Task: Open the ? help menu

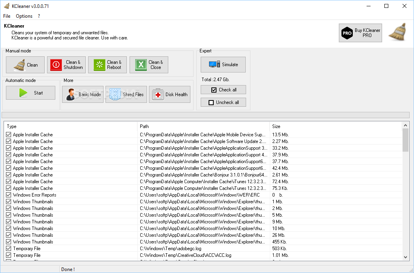Action: (x=39, y=16)
